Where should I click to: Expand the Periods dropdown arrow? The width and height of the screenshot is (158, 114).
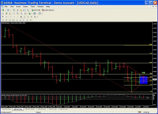(x=37, y=13)
